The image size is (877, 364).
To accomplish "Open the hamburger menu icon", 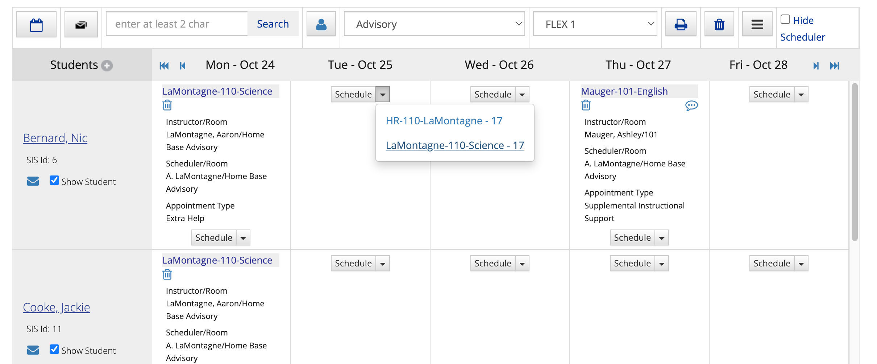I will point(757,24).
